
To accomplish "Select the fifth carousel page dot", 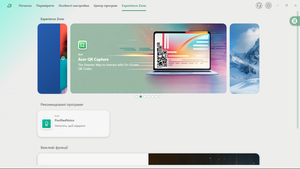I will pyautogui.click(x=153, y=97).
